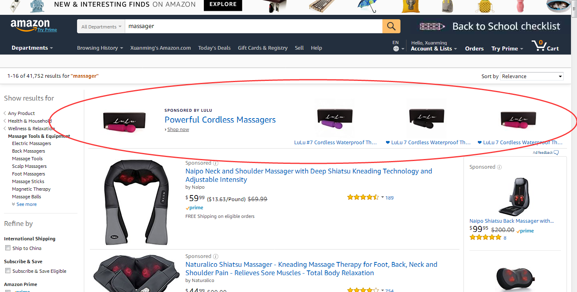Open Naturalico Shiatsu Massager title link
The width and height of the screenshot is (577, 292).
click(311, 269)
